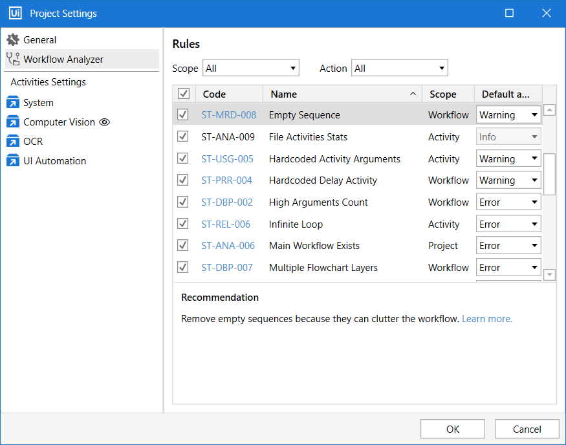
Task: Click the UI Automation package icon
Action: pyautogui.click(x=12, y=160)
